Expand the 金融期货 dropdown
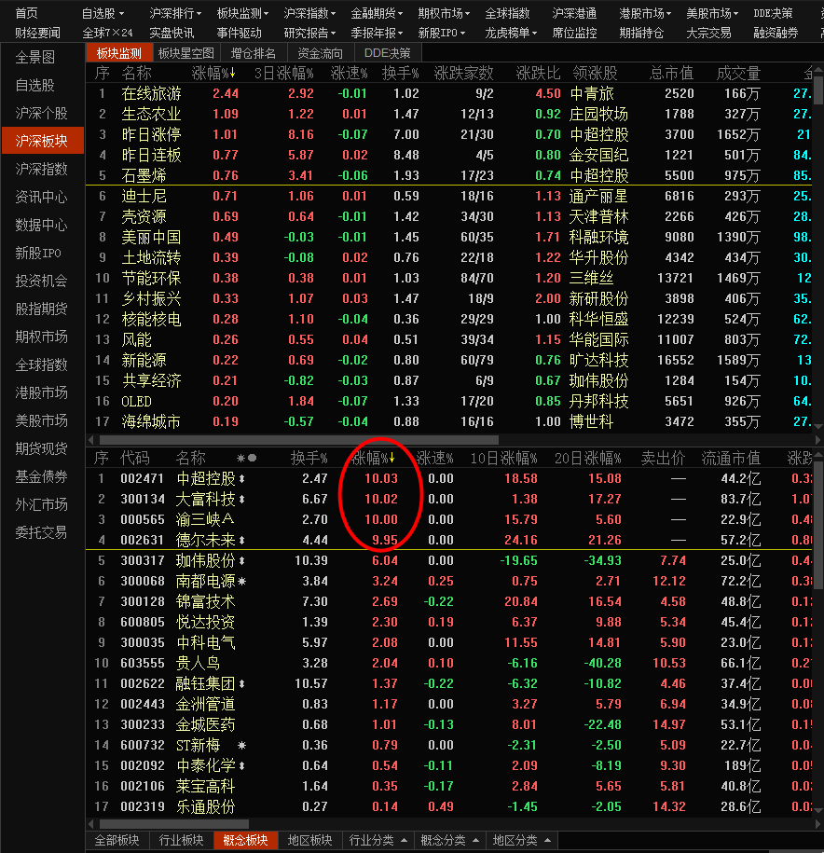Screen dimensions: 824x853 pos(377,13)
